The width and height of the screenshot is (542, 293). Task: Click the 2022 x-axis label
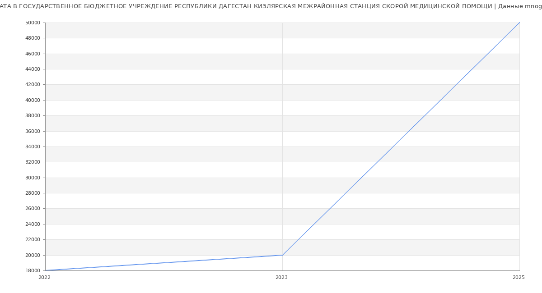tap(45, 277)
